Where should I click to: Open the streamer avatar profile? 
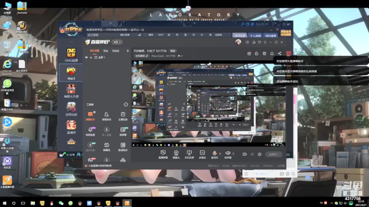click(x=238, y=42)
